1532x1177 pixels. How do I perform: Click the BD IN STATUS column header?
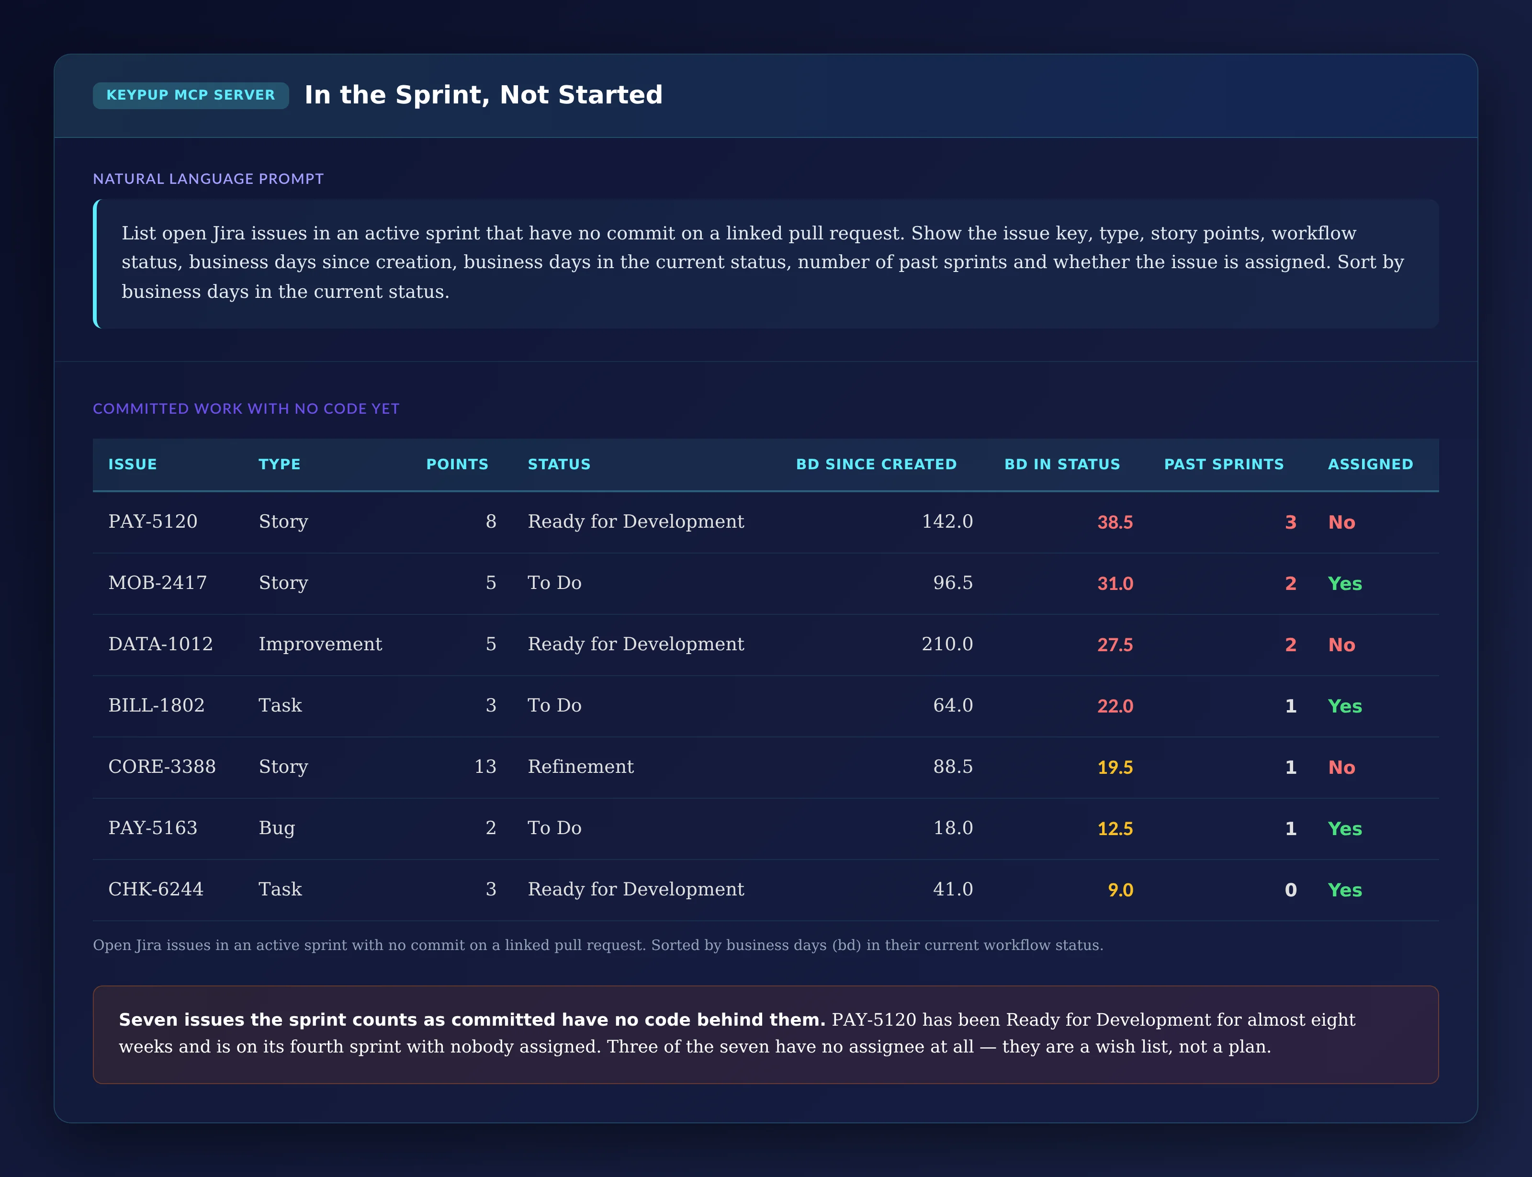pyautogui.click(x=1062, y=464)
